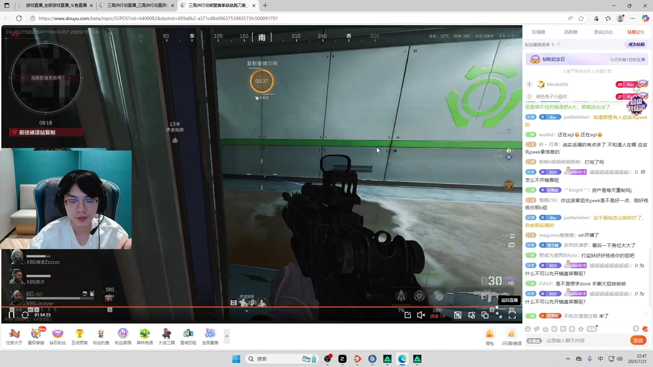Open rank 1 user Minato059

(x=557, y=85)
